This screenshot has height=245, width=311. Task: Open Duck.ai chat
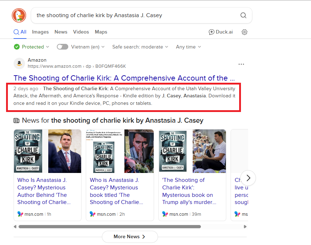tap(221, 32)
